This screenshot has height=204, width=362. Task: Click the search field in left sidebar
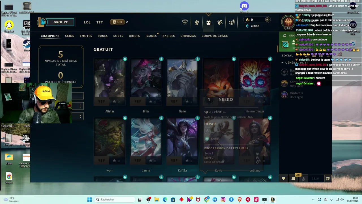[x=77, y=96]
